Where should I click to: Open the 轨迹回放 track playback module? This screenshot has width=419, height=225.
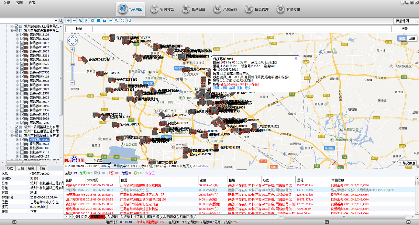coord(193,9)
